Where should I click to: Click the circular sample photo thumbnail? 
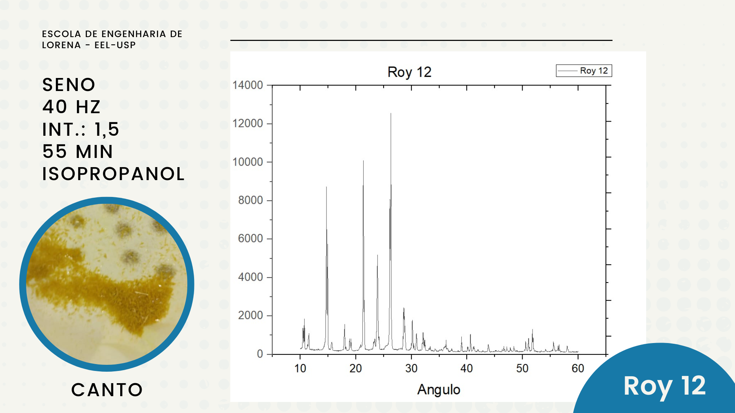point(107,284)
